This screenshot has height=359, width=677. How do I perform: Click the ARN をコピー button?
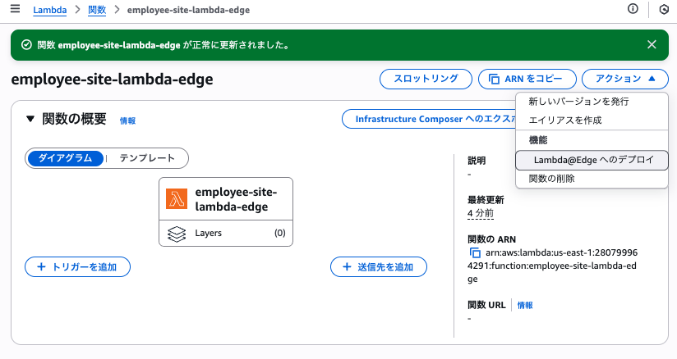coord(527,79)
